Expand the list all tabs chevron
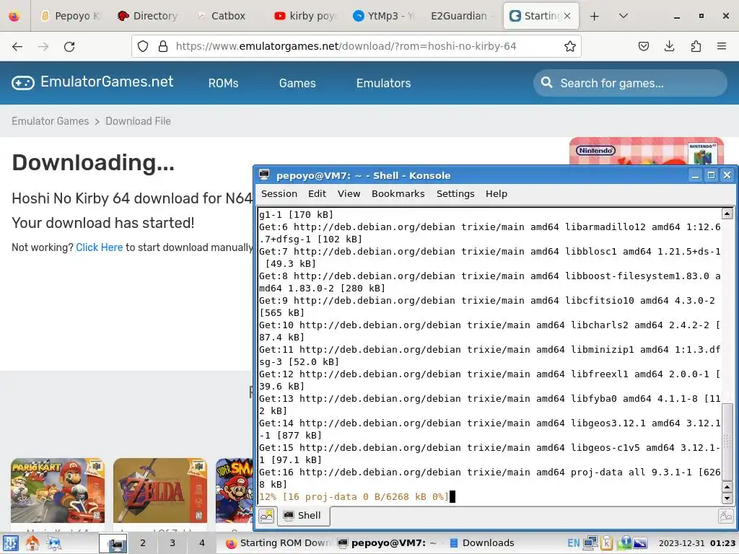Image resolution: width=739 pixels, height=554 pixels. pos(623,16)
